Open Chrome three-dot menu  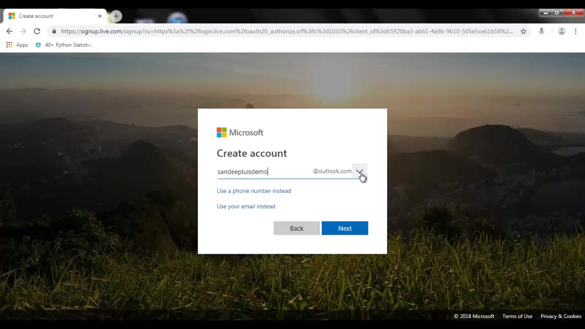(575, 31)
